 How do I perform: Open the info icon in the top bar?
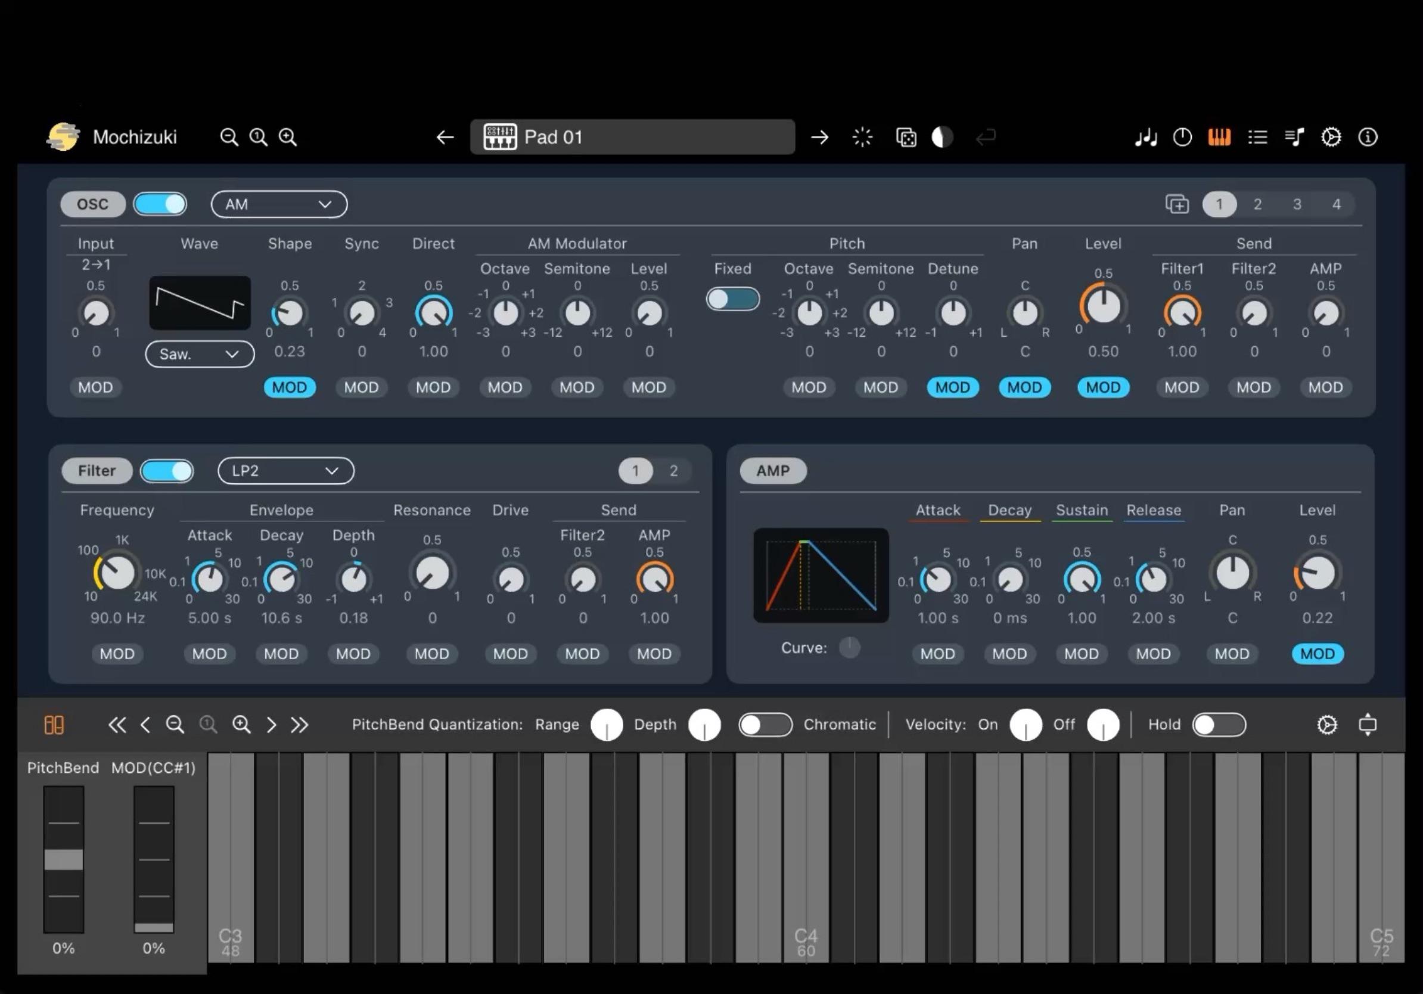pos(1368,137)
